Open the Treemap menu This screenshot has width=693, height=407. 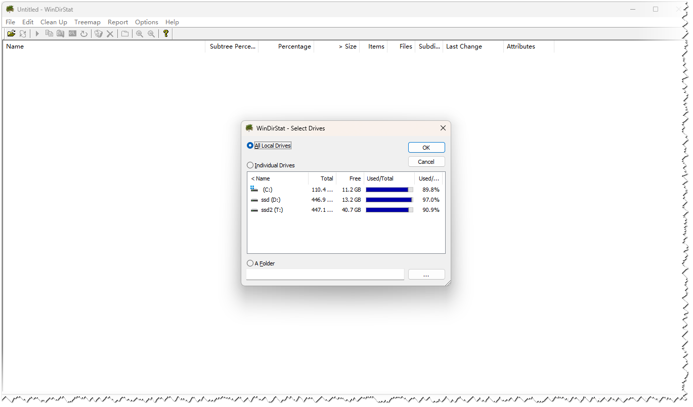click(88, 22)
